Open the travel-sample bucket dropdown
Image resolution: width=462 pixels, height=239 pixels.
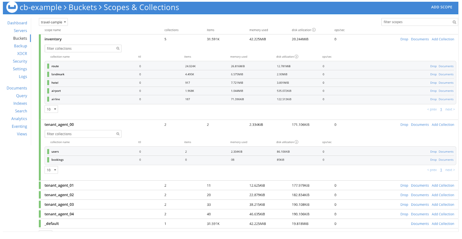pyautogui.click(x=53, y=22)
